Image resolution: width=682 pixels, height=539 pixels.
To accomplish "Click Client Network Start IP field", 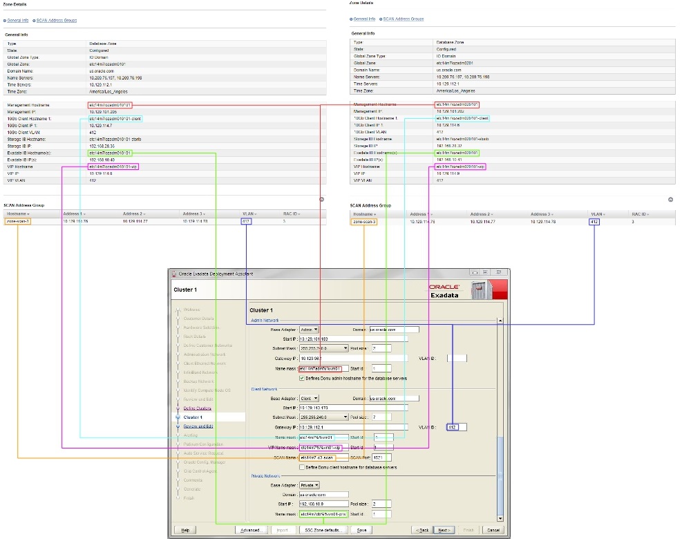I will click(354, 408).
